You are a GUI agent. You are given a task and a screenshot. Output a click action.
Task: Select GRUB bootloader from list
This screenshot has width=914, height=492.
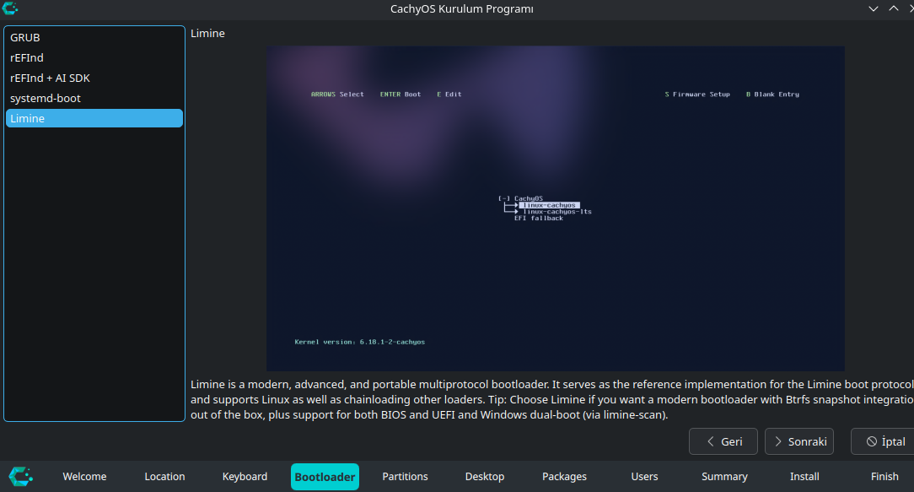click(x=94, y=37)
